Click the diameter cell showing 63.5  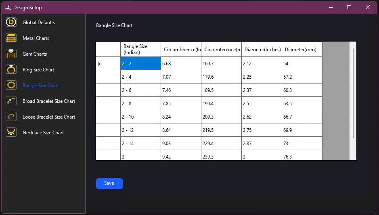point(302,104)
